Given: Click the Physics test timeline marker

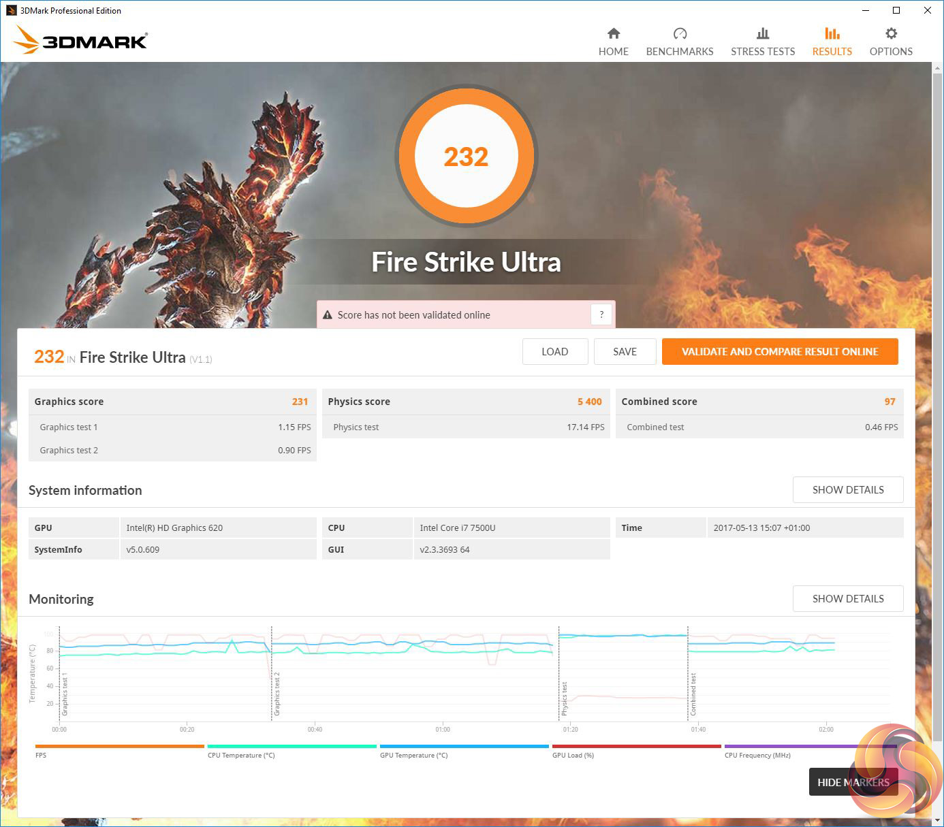Looking at the screenshot, I should click(x=564, y=699).
